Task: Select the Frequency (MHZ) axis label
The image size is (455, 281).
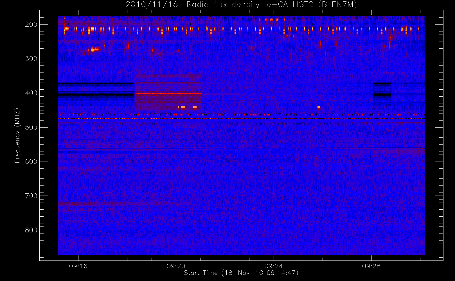Action: (17, 135)
